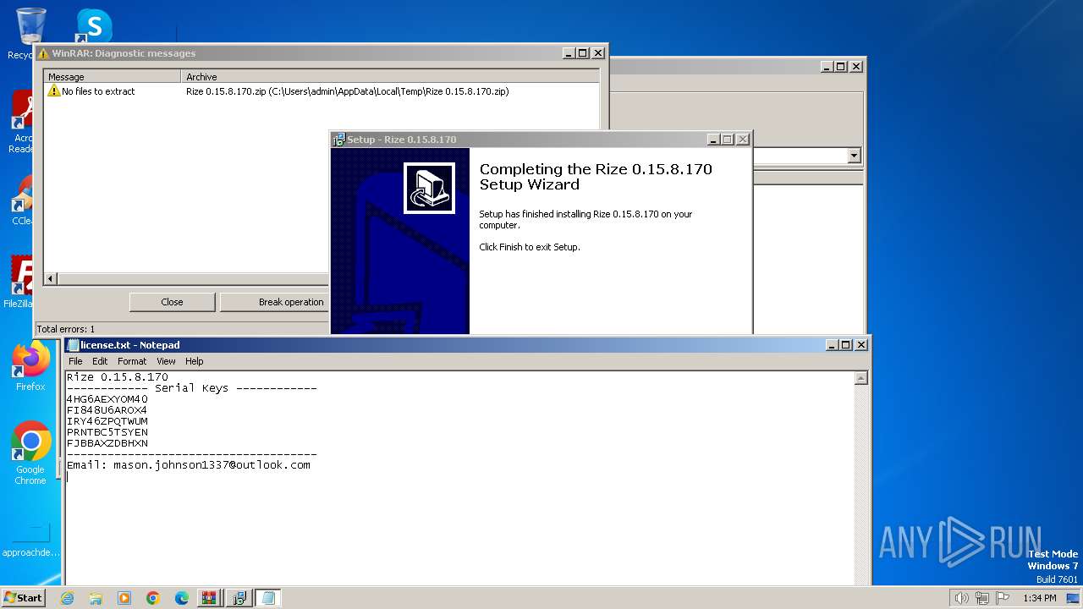Select Google Chrome desktop shortcut
This screenshot has height=609, width=1083.
[30, 453]
